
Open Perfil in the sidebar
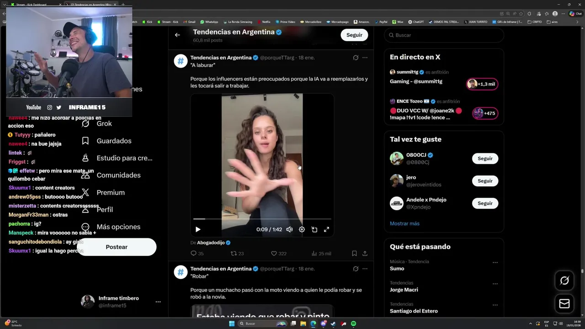97,209
